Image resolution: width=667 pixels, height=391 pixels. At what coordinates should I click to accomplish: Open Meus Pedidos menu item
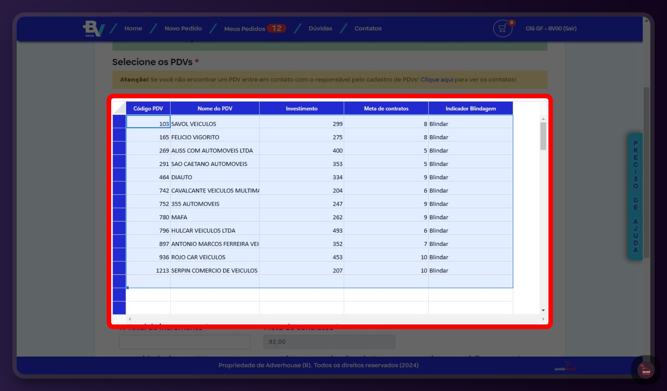pos(245,29)
